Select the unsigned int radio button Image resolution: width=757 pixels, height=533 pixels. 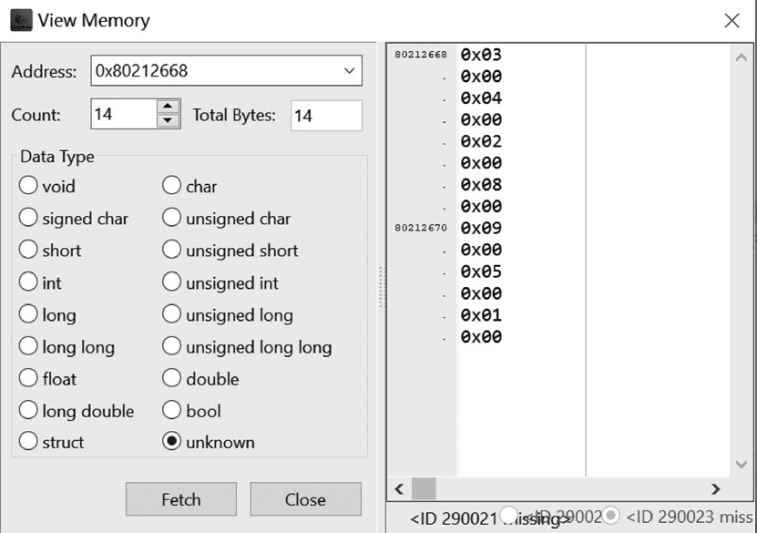click(171, 282)
